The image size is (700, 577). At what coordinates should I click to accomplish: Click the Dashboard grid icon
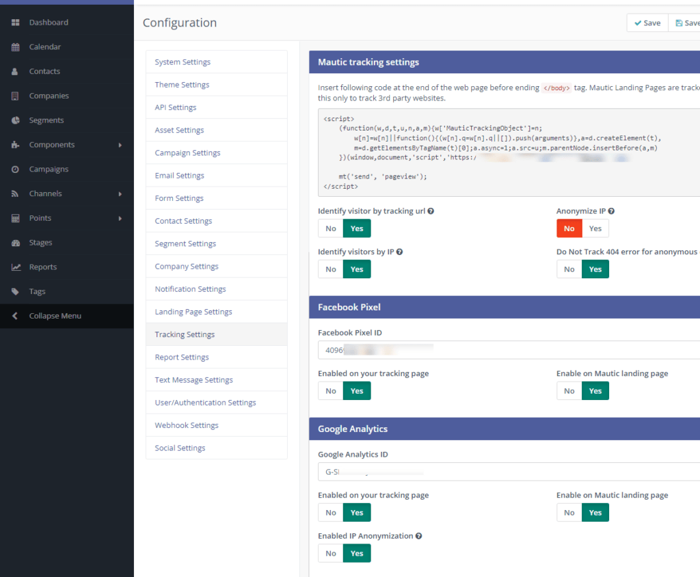[x=15, y=23]
